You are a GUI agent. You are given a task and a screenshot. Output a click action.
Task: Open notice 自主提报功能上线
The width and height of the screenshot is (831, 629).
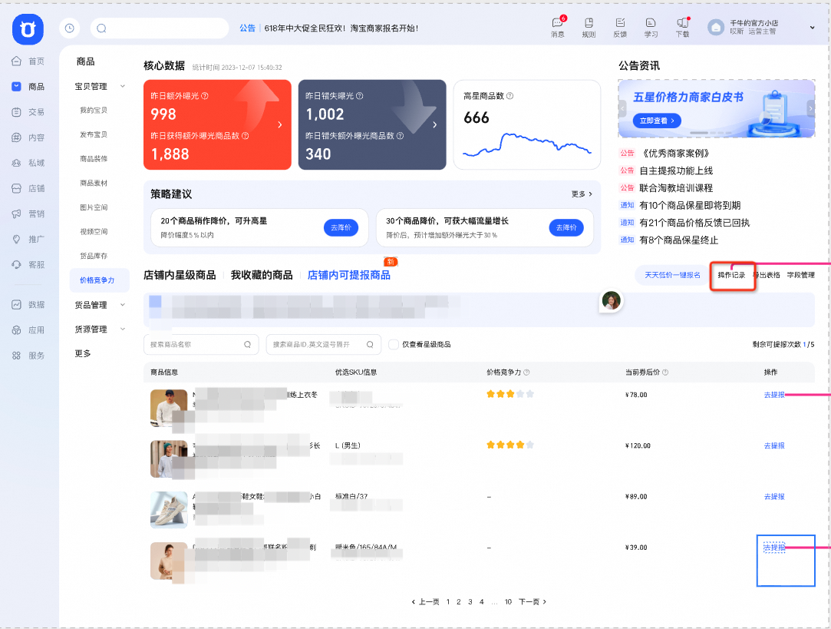676,170
